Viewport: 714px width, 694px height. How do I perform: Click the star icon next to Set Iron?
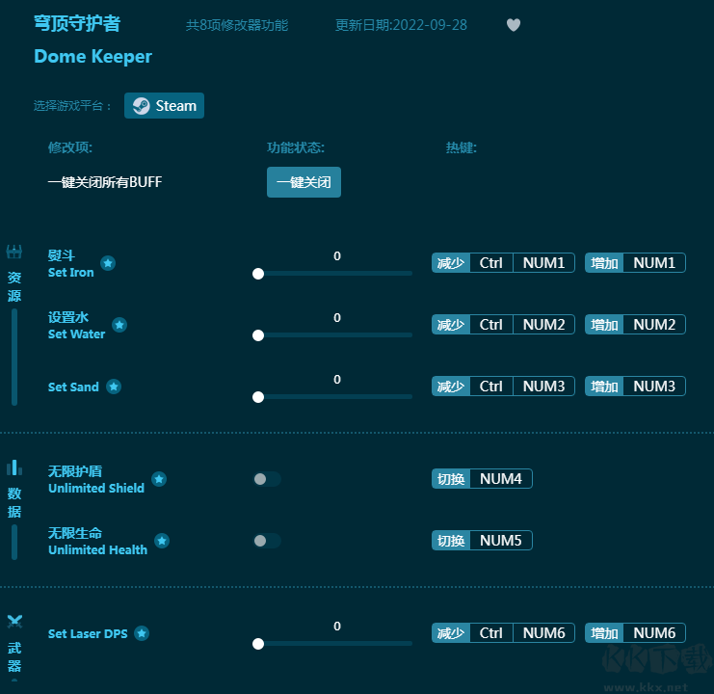[108, 263]
